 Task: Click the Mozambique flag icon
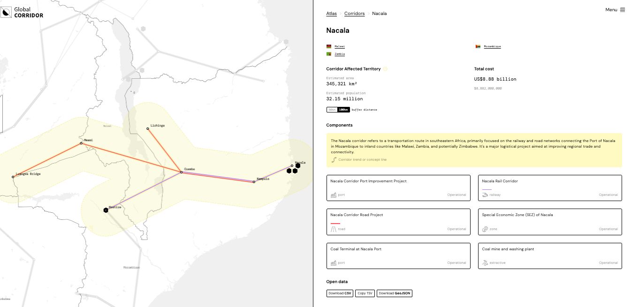tap(478, 46)
